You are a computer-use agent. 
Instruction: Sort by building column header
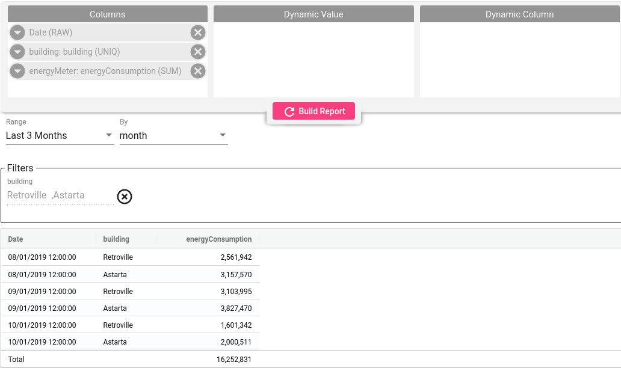(116, 239)
